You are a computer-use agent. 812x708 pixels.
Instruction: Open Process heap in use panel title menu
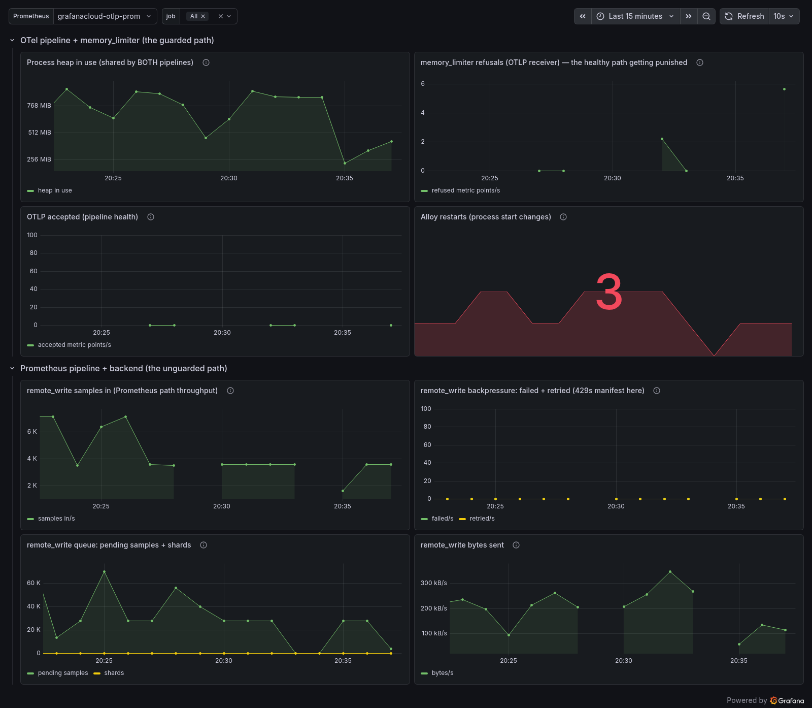[x=110, y=62]
